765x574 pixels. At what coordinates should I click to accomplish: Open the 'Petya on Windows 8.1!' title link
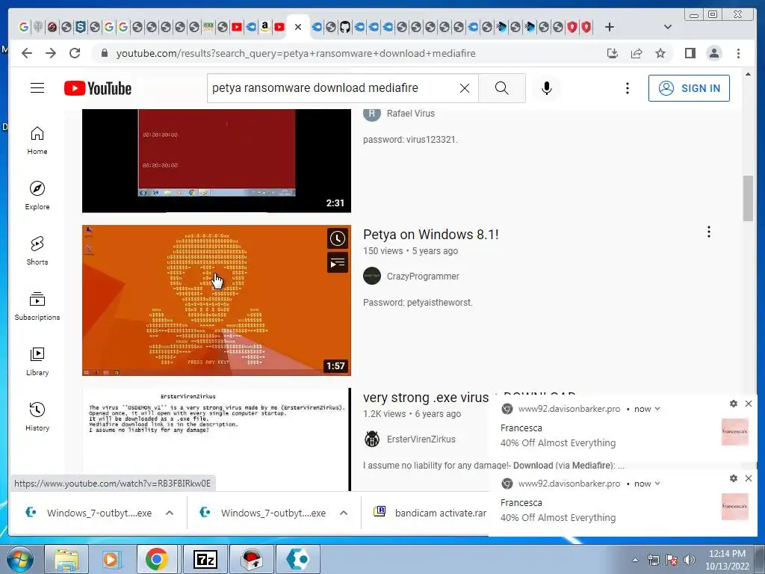(430, 234)
